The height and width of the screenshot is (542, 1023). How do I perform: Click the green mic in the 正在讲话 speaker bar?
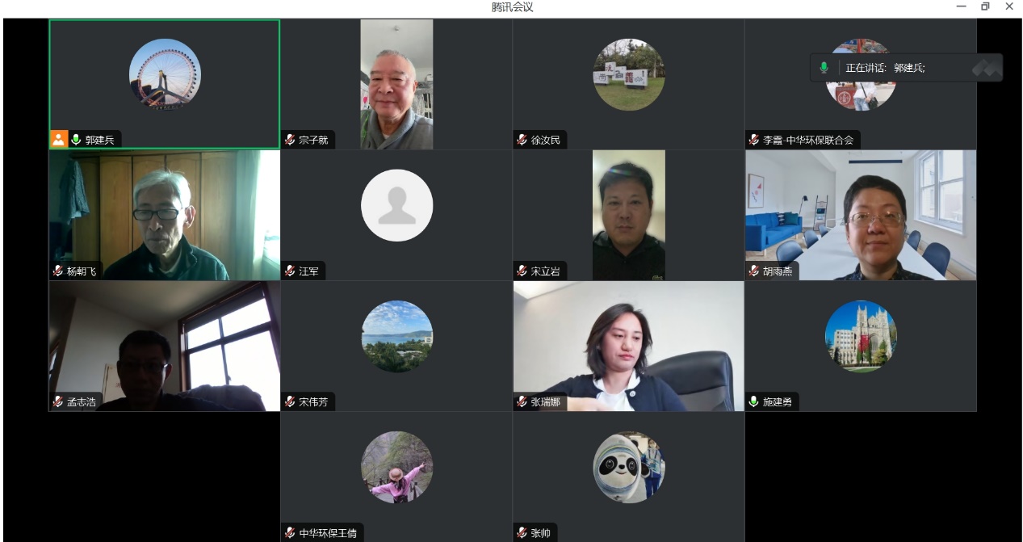point(824,68)
